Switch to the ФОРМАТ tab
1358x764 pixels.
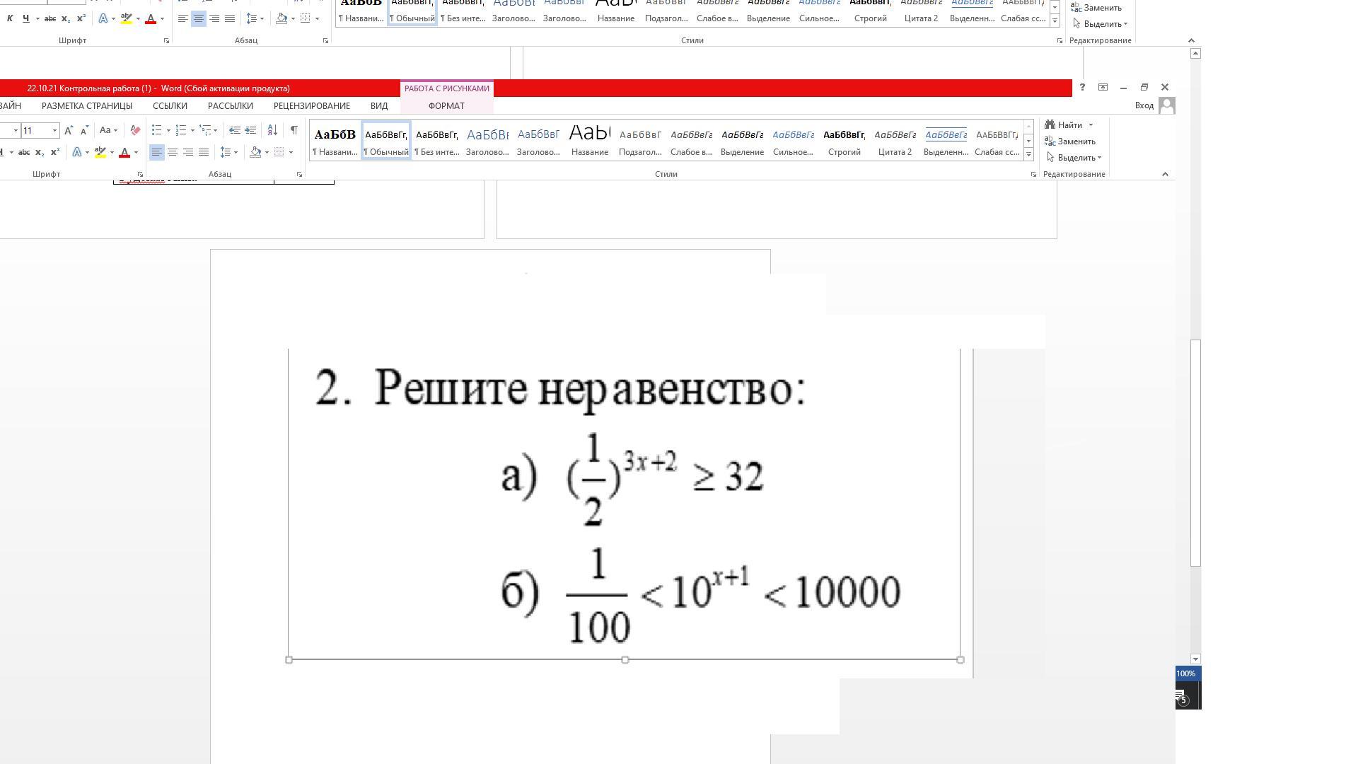[446, 106]
